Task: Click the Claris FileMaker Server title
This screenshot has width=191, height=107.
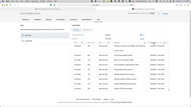Action: click(30, 13)
